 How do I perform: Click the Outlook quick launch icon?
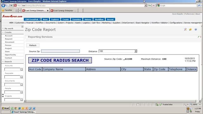23,108
